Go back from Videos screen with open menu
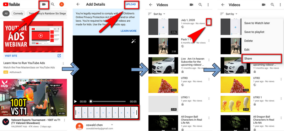284x131 pixels. [223, 5]
